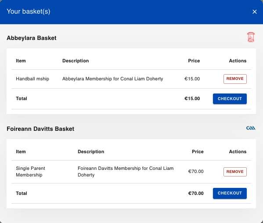Viewport: 263px width, 223px height.
Task: Click the €15.00 Total amount
Action: tap(192, 98)
